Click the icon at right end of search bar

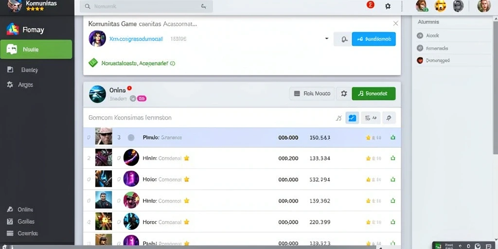click(x=204, y=6)
